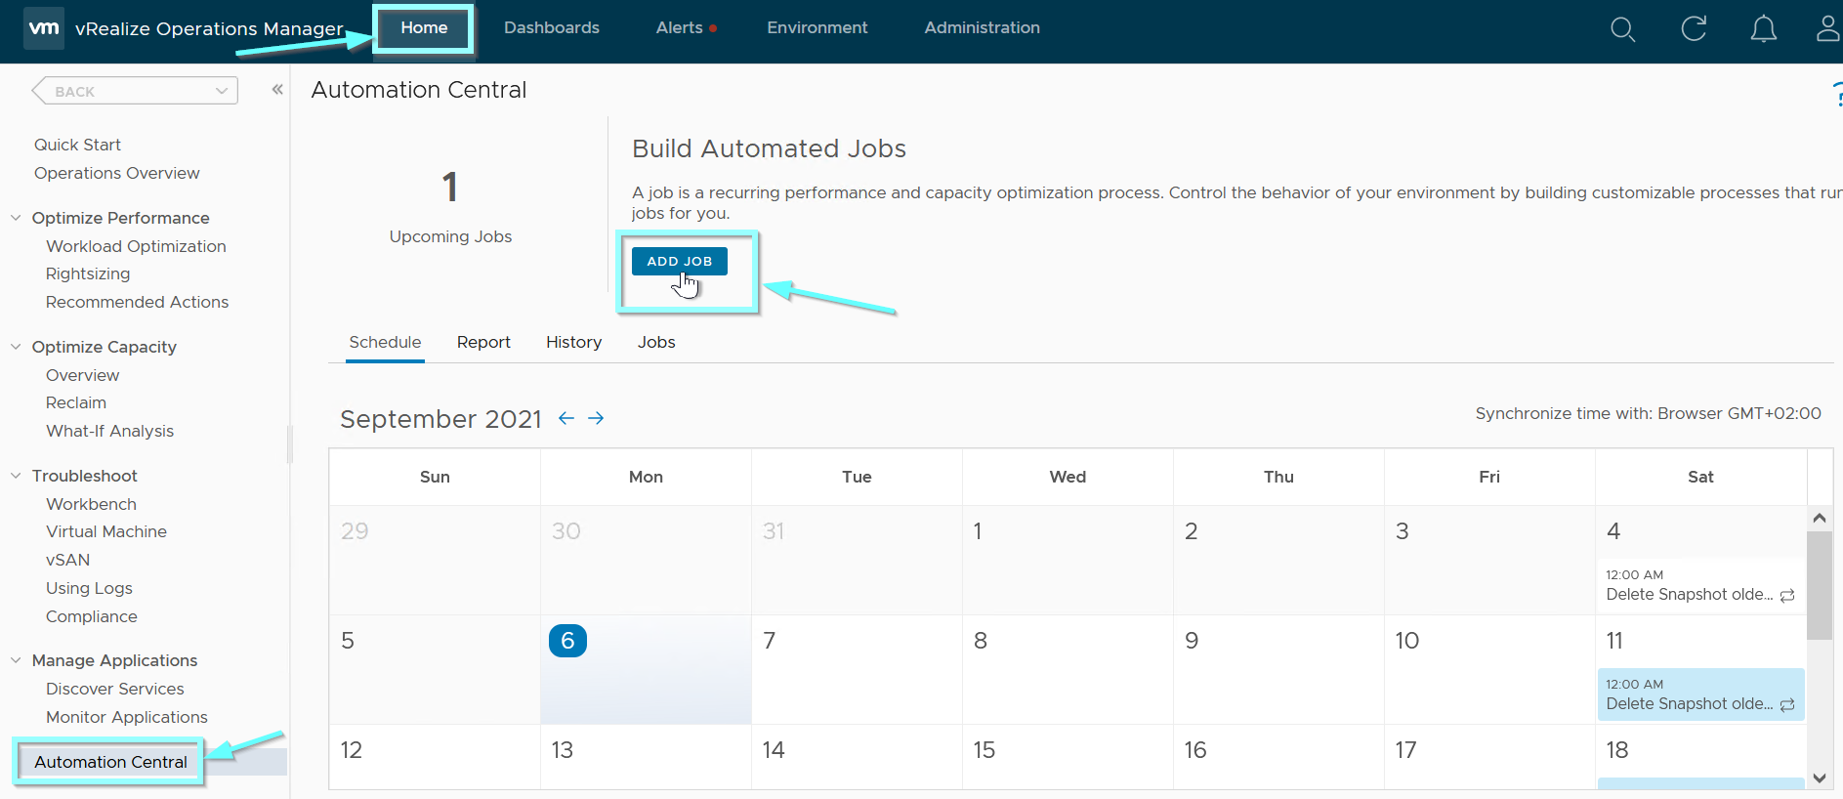
Task: Click the September 2021 heading
Action: pyautogui.click(x=440, y=419)
